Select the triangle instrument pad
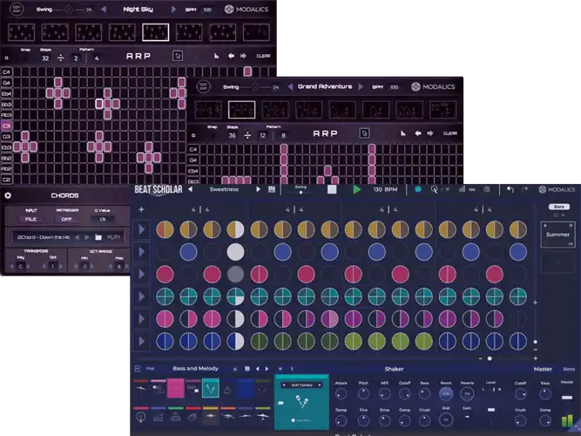This screenshot has height=436, width=581. pyautogui.click(x=227, y=390)
